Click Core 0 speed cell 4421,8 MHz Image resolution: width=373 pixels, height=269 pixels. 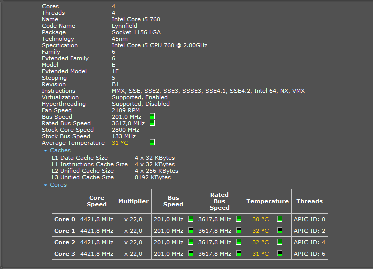[x=97, y=219]
